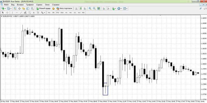Viewport: 207px width, 103px height.
Task: Click the tile windows icon
Action: (99, 8)
